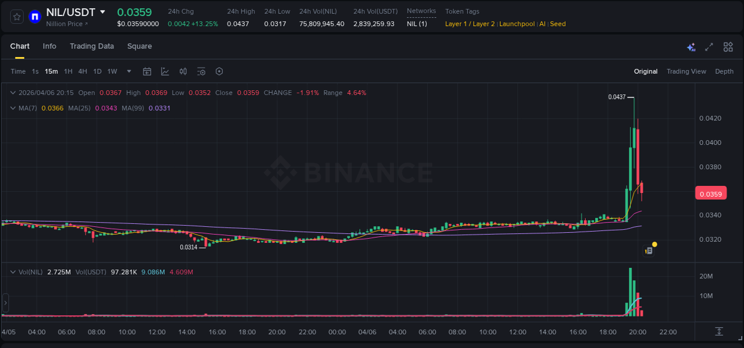
Task: Open the hexagon chart settings icon
Action: pyautogui.click(x=219, y=71)
